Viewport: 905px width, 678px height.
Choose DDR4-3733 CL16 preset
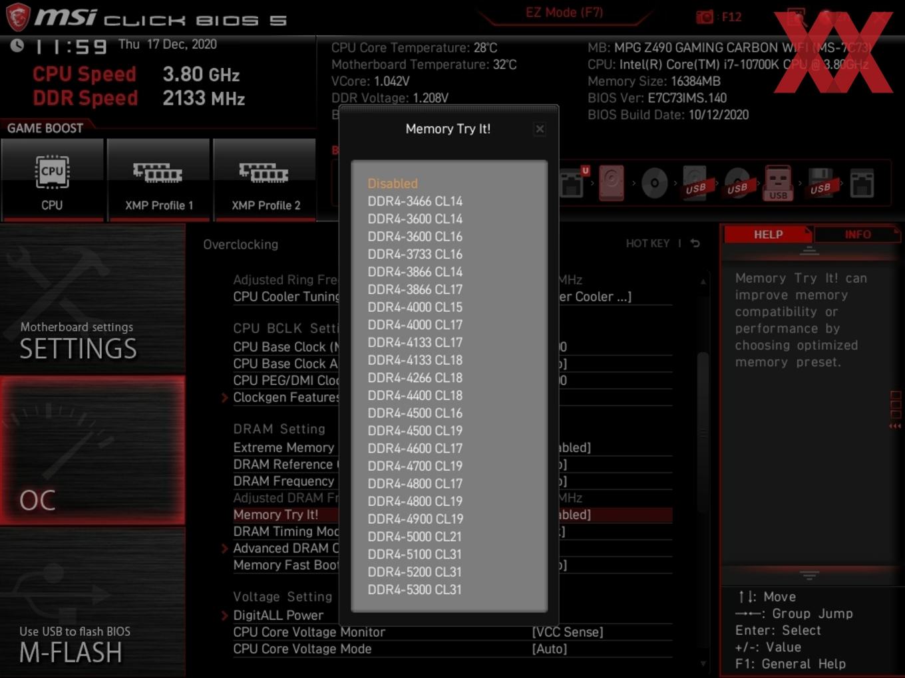(x=415, y=254)
